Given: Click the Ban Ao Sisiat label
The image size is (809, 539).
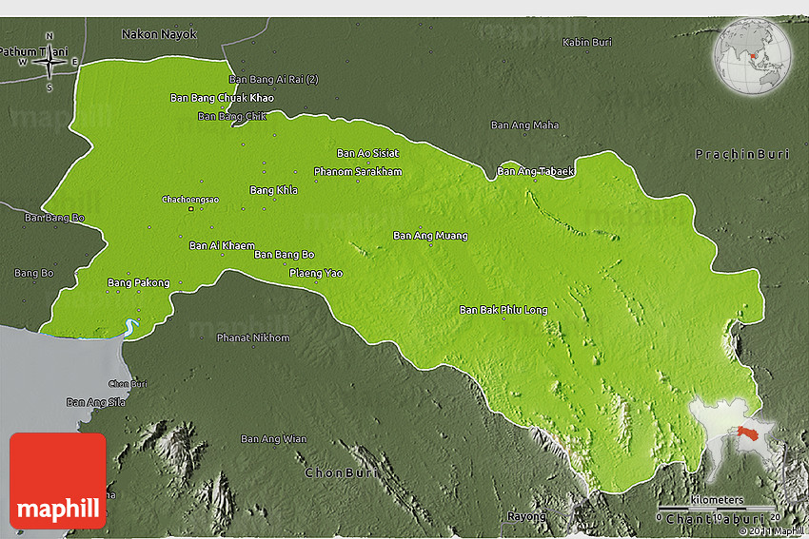Looking at the screenshot, I should pos(367,153).
